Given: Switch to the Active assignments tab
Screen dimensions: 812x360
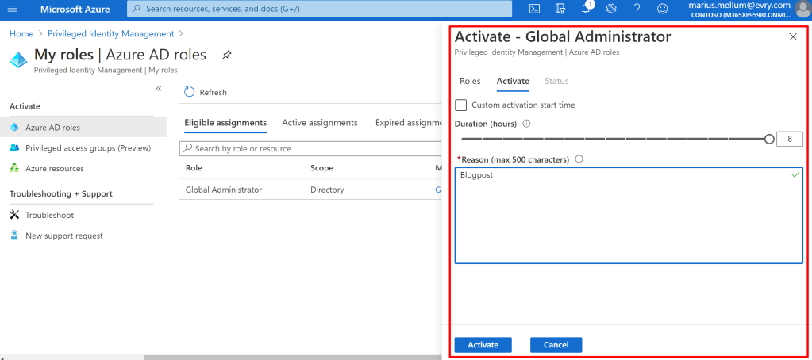Looking at the screenshot, I should [x=320, y=123].
